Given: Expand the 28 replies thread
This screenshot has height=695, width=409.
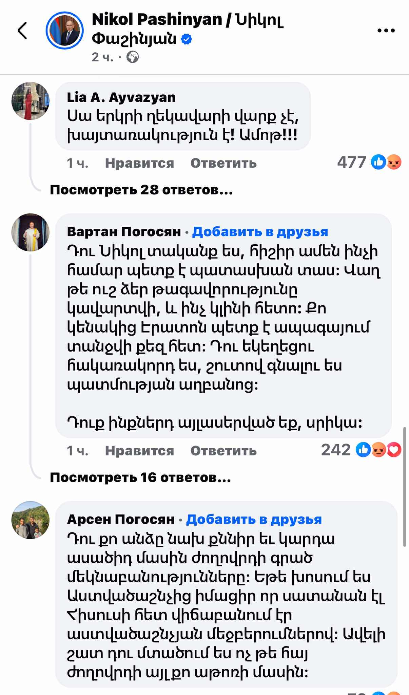Looking at the screenshot, I should coord(141,190).
